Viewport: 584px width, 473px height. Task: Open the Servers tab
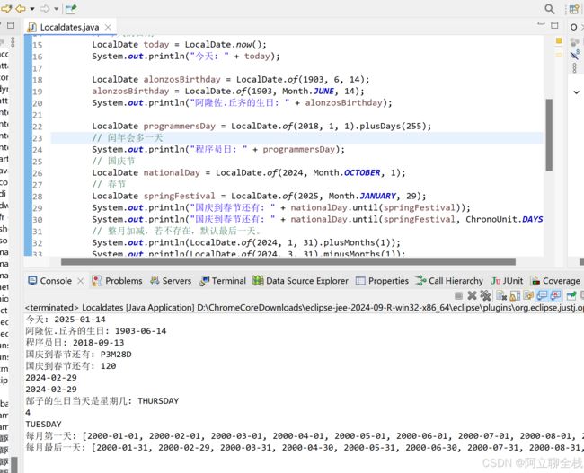(171, 281)
